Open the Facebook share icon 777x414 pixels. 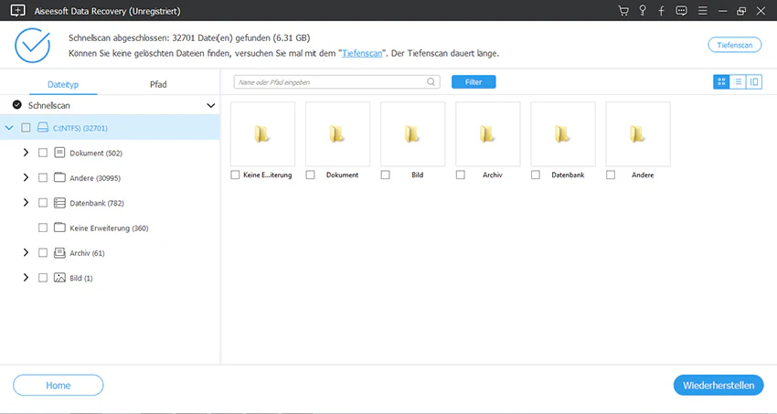(662, 10)
